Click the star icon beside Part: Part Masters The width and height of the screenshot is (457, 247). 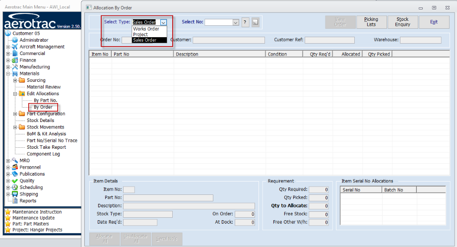click(8, 224)
